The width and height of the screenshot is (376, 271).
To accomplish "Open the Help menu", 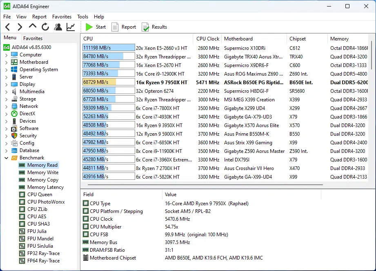I will click(99, 17).
